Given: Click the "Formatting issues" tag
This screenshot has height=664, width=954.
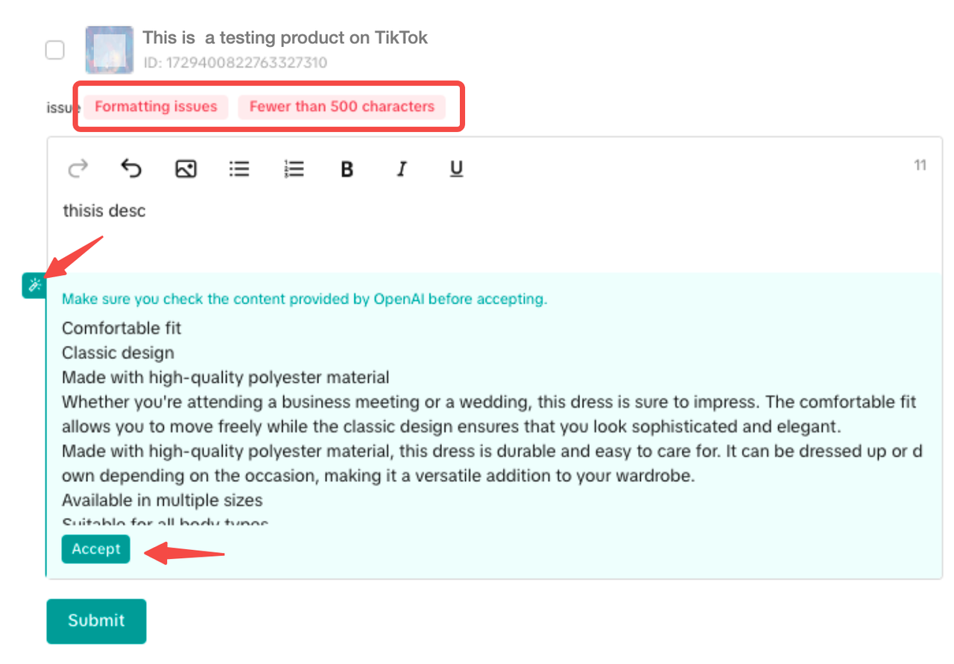Looking at the screenshot, I should click(x=156, y=107).
